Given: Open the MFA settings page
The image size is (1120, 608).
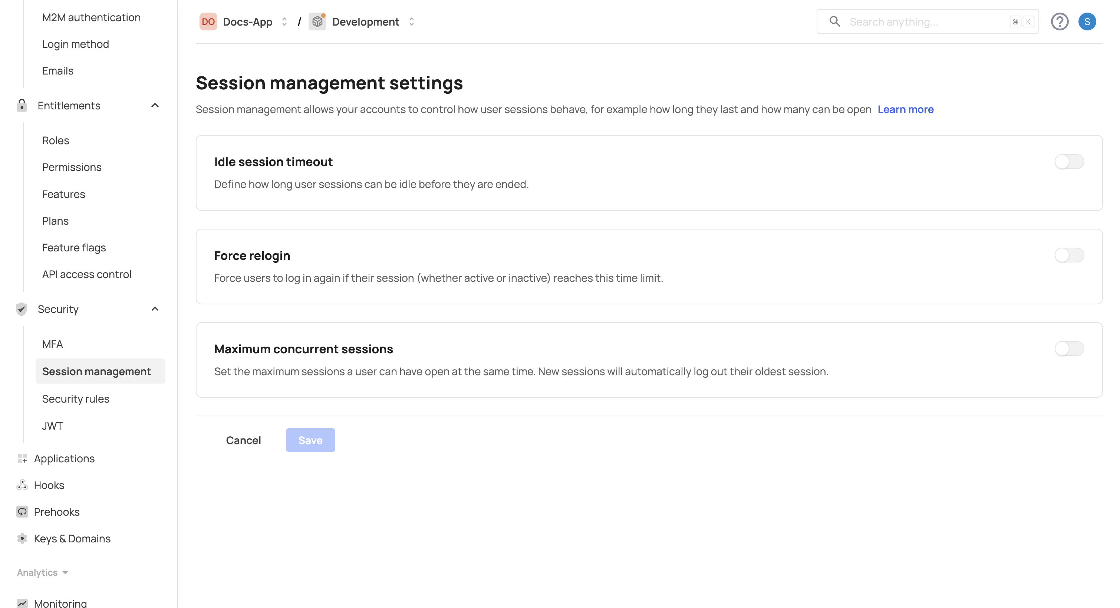Looking at the screenshot, I should [53, 344].
